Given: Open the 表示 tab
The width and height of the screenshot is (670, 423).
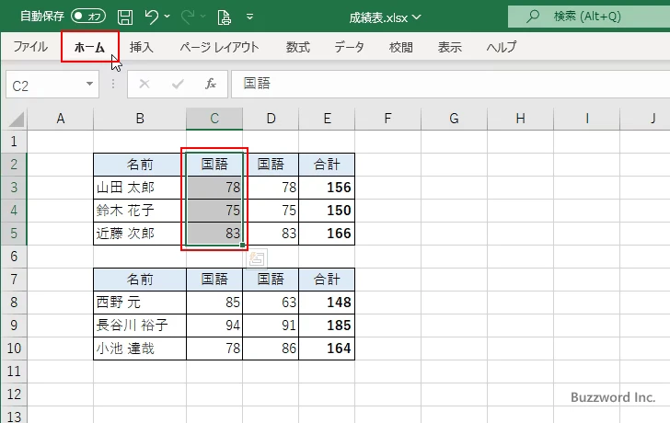Looking at the screenshot, I should 449,47.
